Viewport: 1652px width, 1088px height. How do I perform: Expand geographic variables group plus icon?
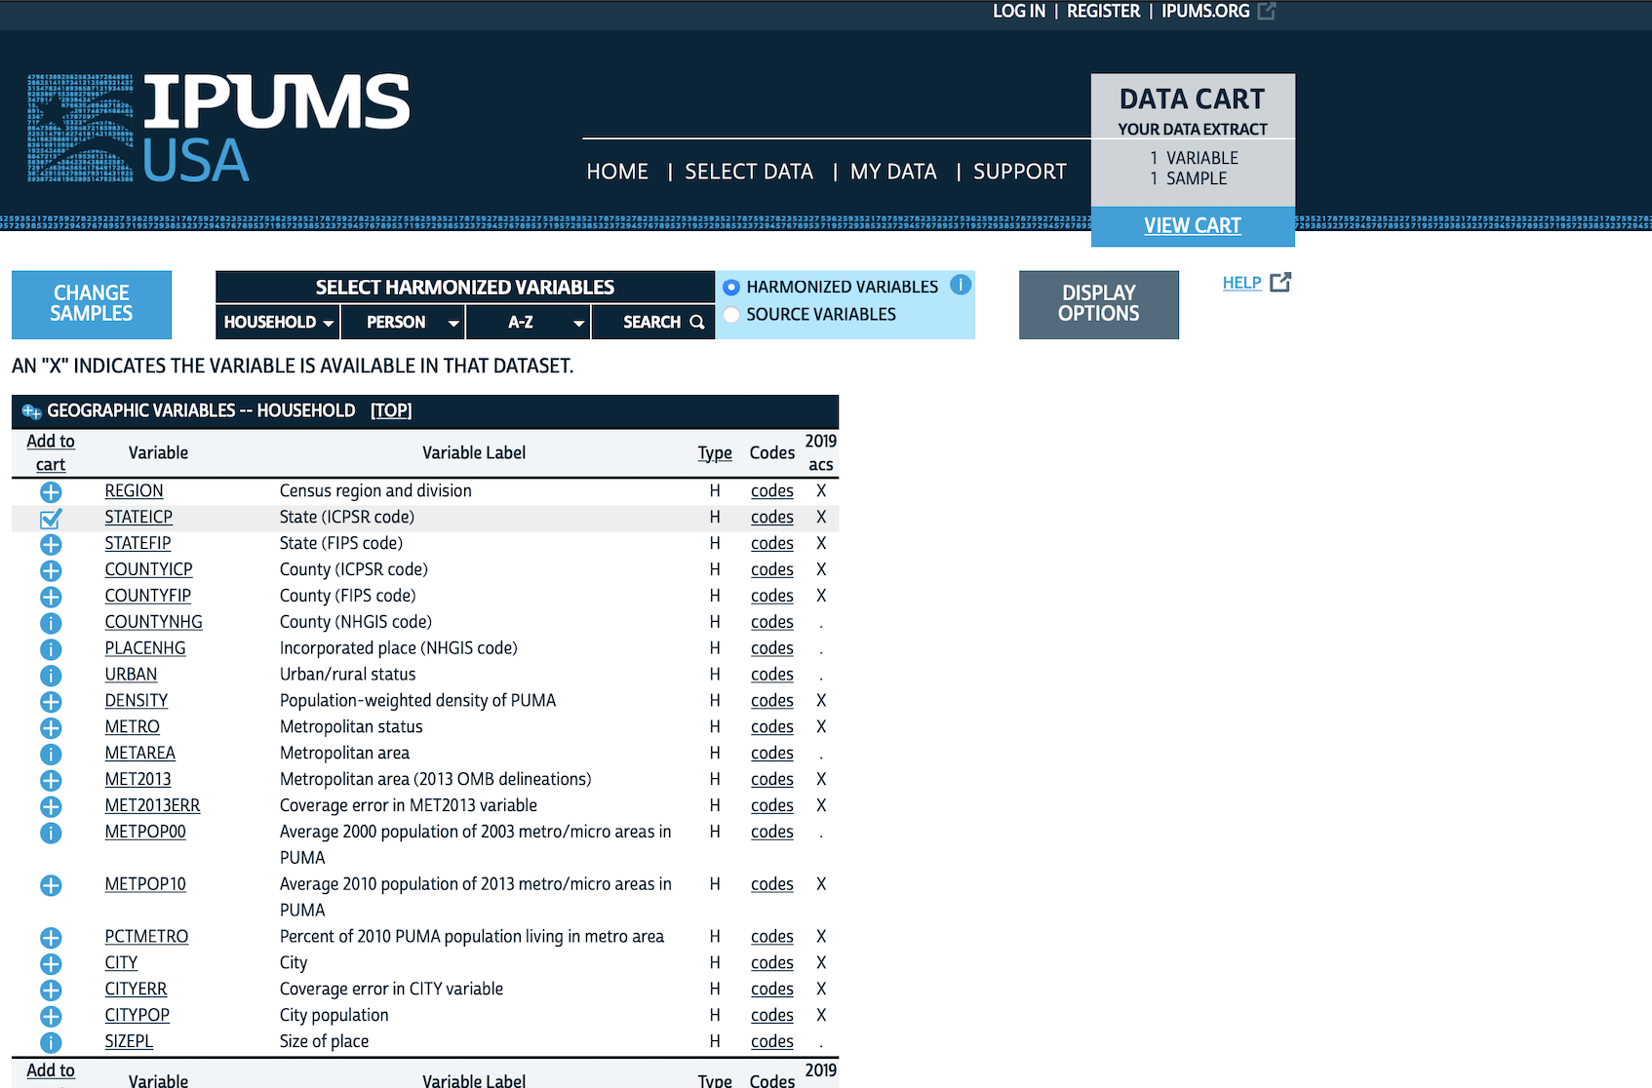(x=31, y=411)
